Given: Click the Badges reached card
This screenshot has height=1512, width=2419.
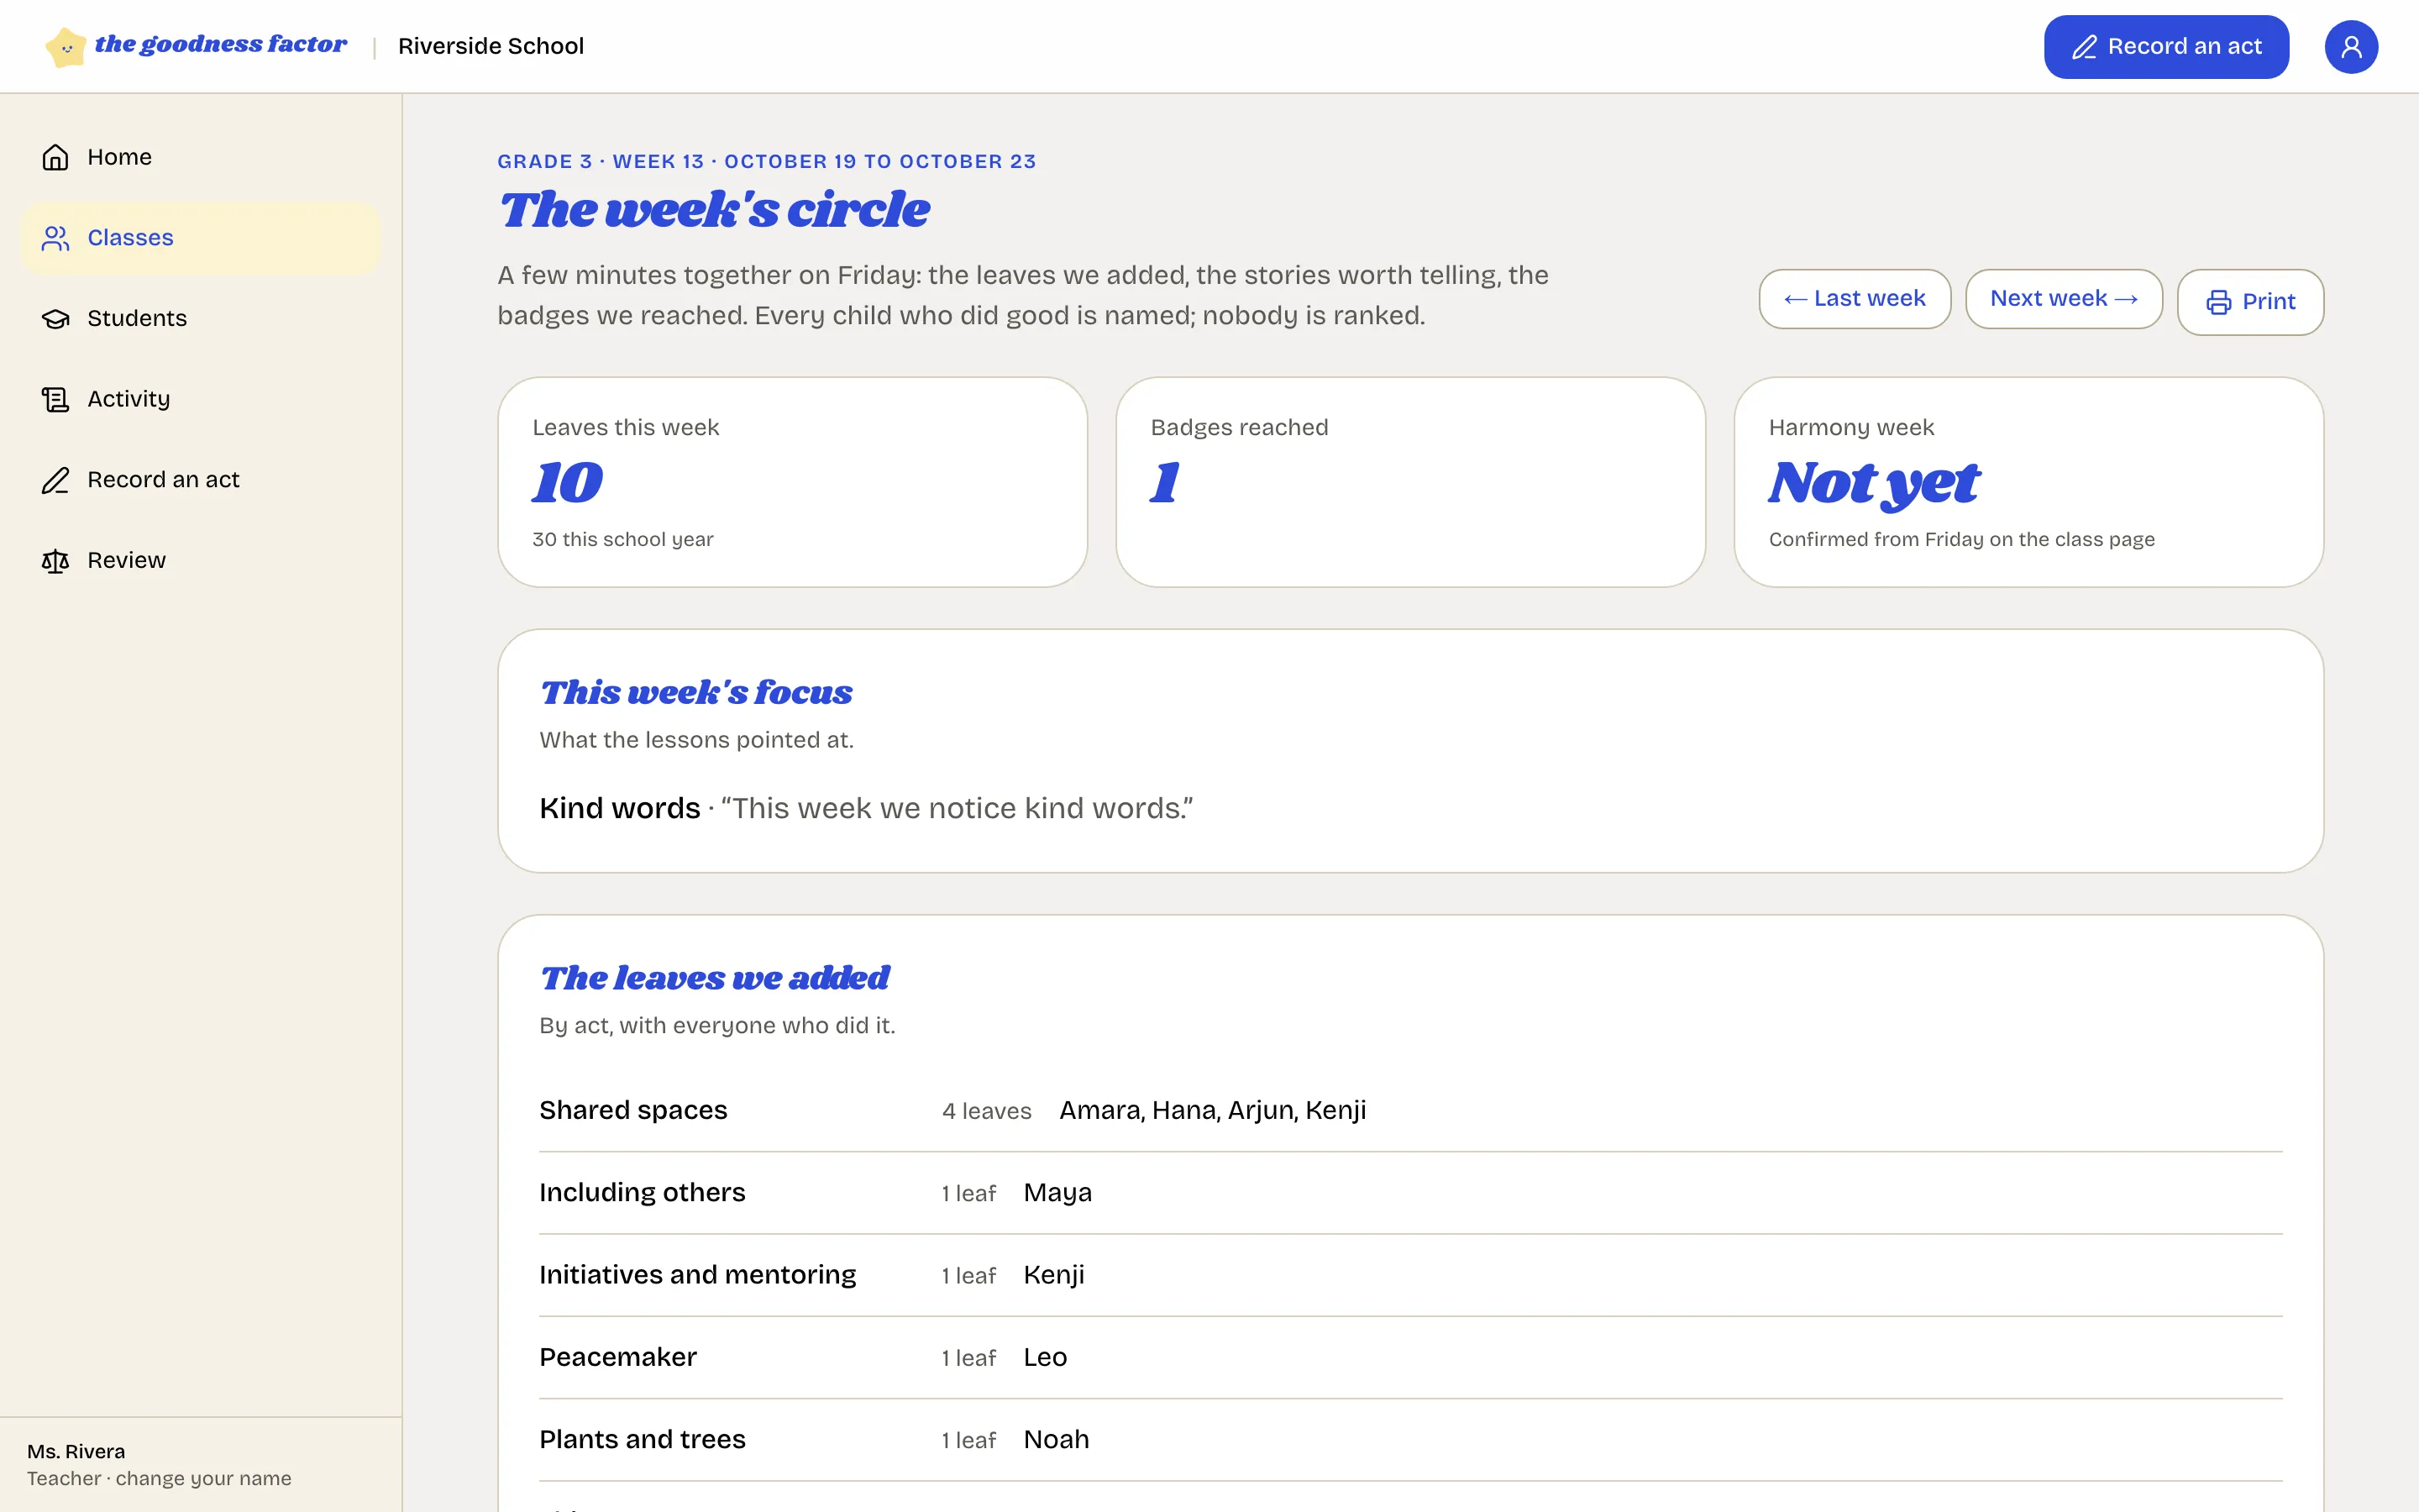Looking at the screenshot, I should point(1410,482).
